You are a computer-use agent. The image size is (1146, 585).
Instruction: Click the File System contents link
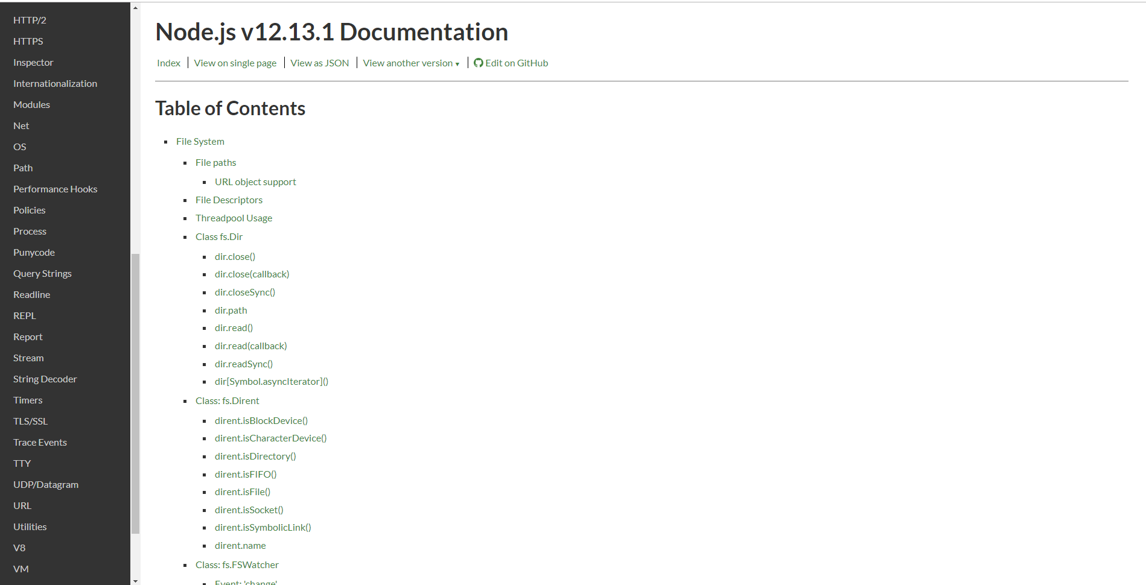tap(200, 142)
